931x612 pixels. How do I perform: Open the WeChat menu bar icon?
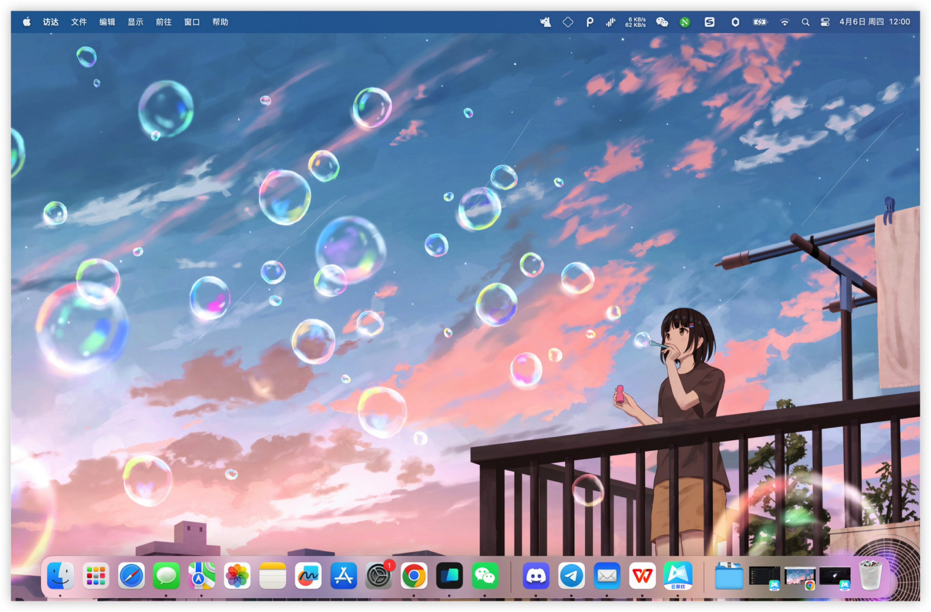pyautogui.click(x=662, y=22)
